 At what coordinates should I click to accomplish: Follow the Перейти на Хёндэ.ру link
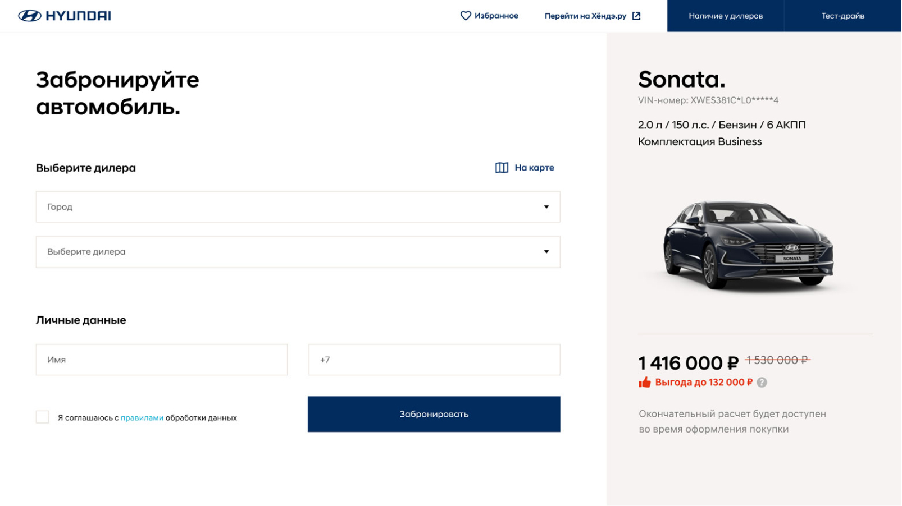click(x=585, y=16)
